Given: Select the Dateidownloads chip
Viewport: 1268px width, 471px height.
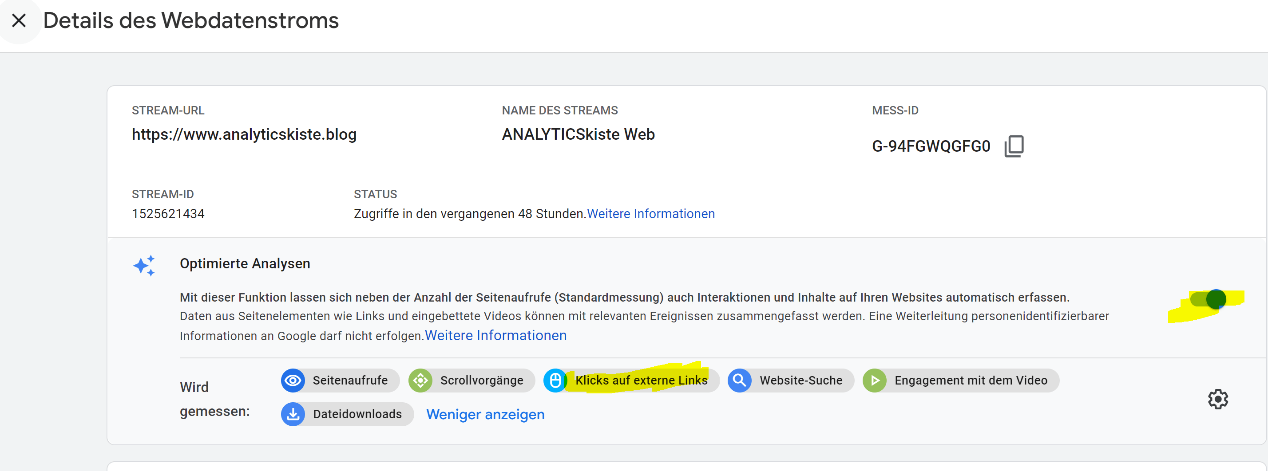Looking at the screenshot, I should [347, 414].
